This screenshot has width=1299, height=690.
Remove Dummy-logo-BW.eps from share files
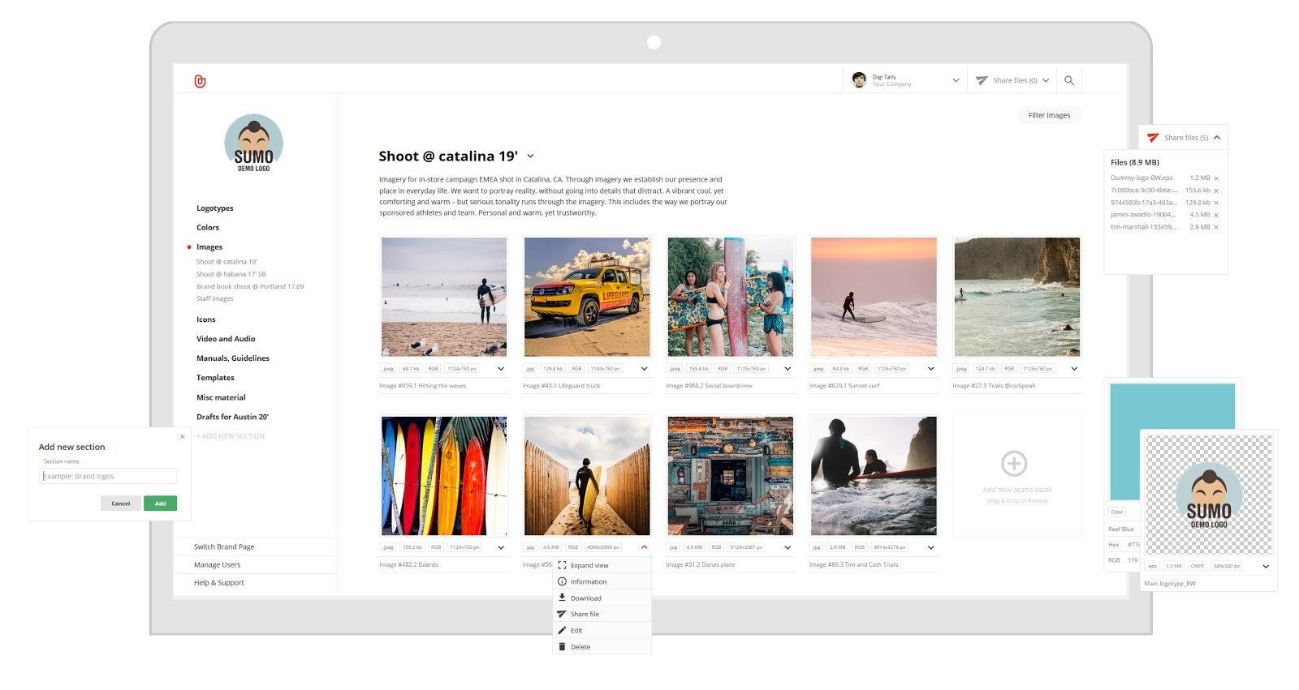click(1216, 178)
